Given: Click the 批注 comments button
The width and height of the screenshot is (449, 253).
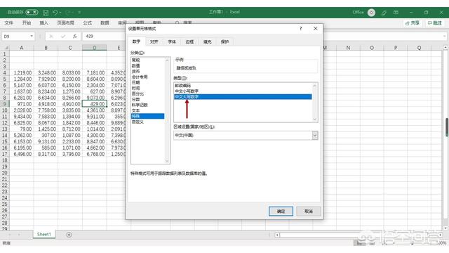Looking at the screenshot, I should pyautogui.click(x=435, y=23).
